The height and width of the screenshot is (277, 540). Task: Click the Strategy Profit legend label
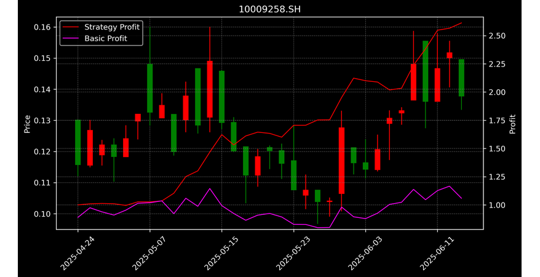112,27
